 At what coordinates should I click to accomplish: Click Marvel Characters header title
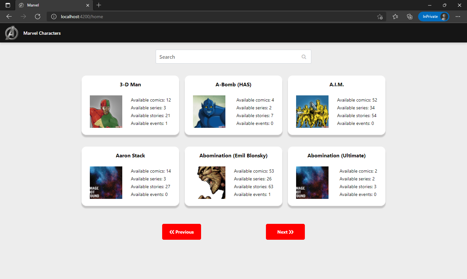click(x=42, y=33)
